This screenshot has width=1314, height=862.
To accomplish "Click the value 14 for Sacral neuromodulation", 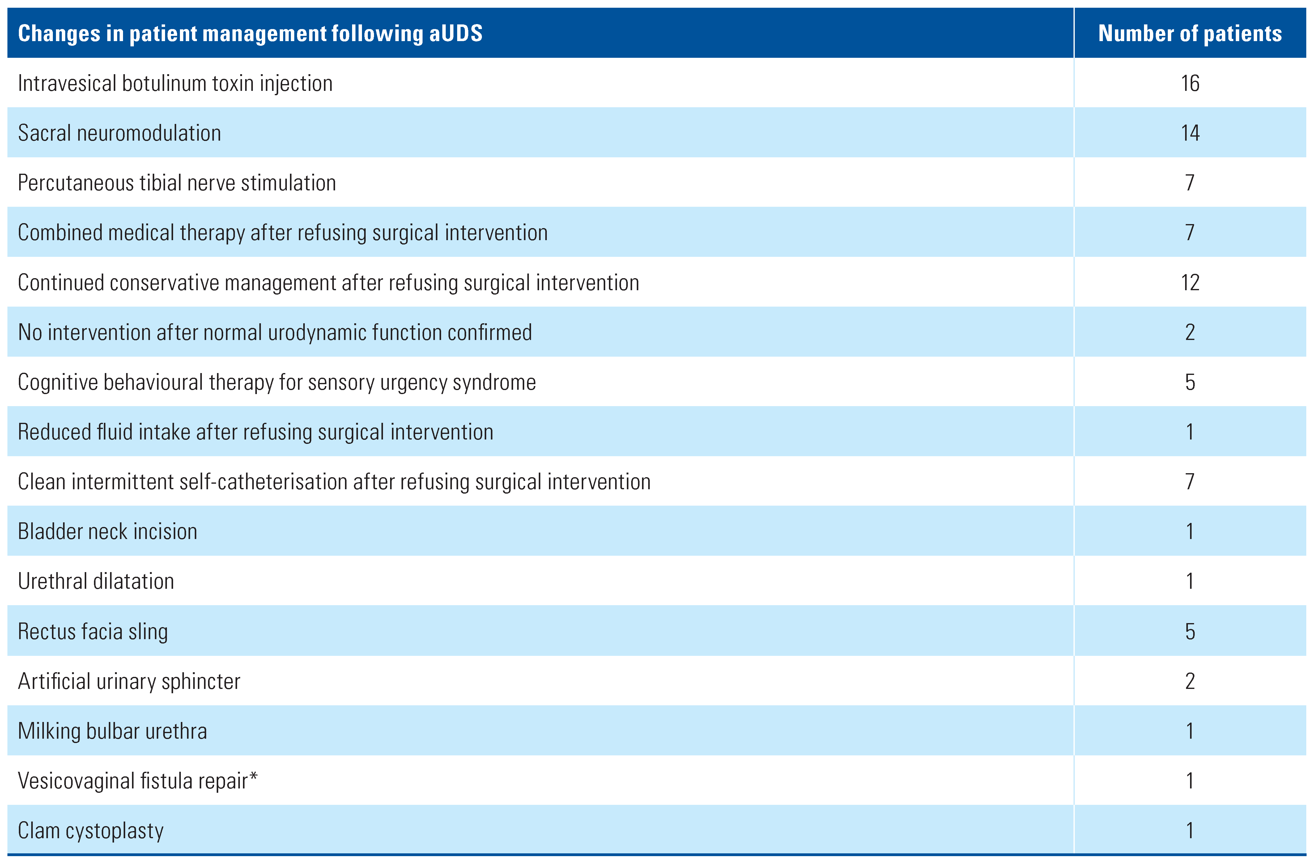I will pyautogui.click(x=1190, y=133).
